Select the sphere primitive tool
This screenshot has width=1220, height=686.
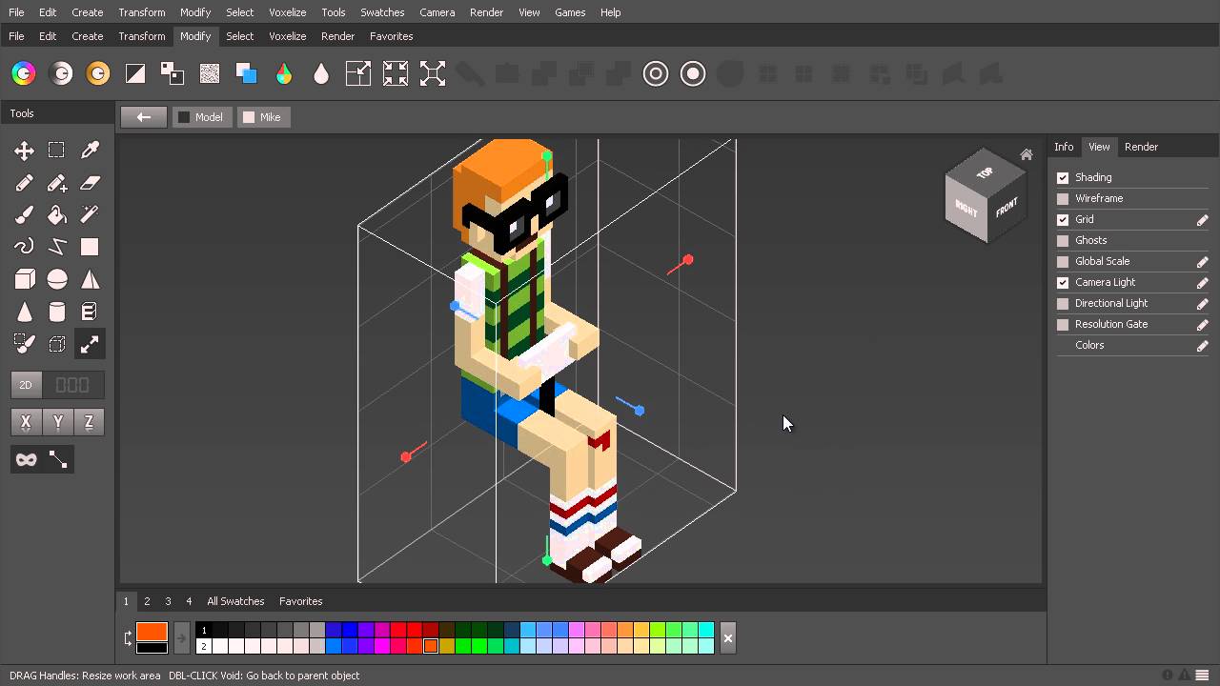point(57,279)
